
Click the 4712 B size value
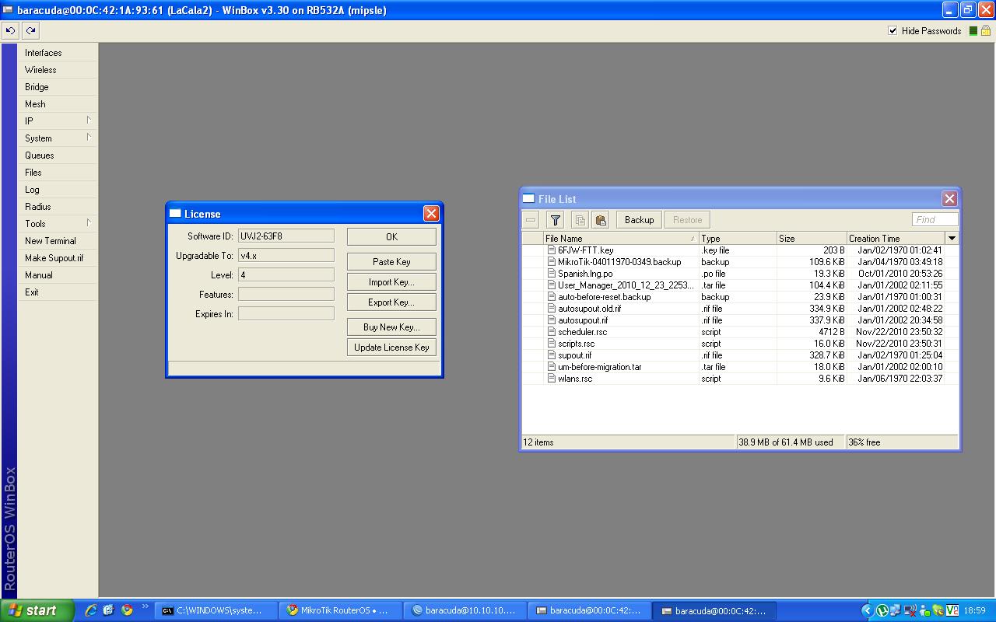click(831, 332)
